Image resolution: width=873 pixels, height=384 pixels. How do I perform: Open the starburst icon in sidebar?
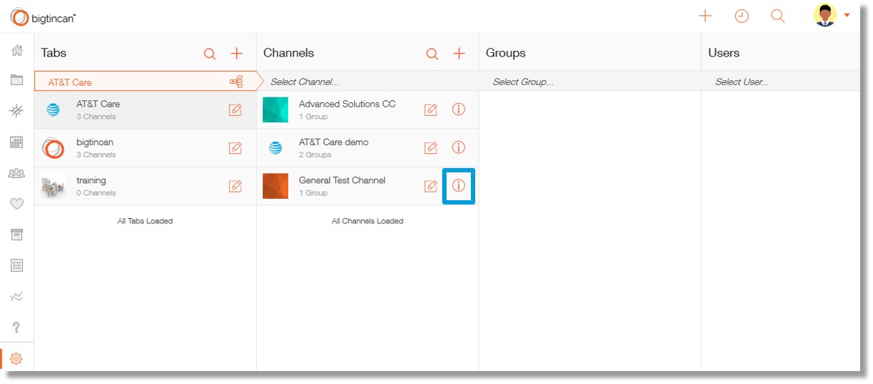(16, 110)
